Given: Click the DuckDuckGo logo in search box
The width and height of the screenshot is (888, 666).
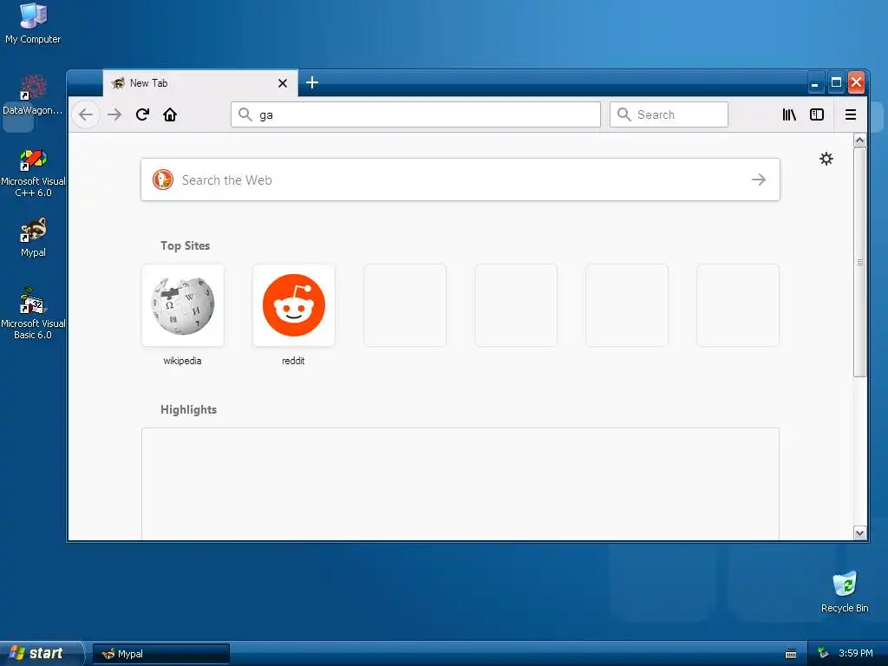Looking at the screenshot, I should point(163,180).
